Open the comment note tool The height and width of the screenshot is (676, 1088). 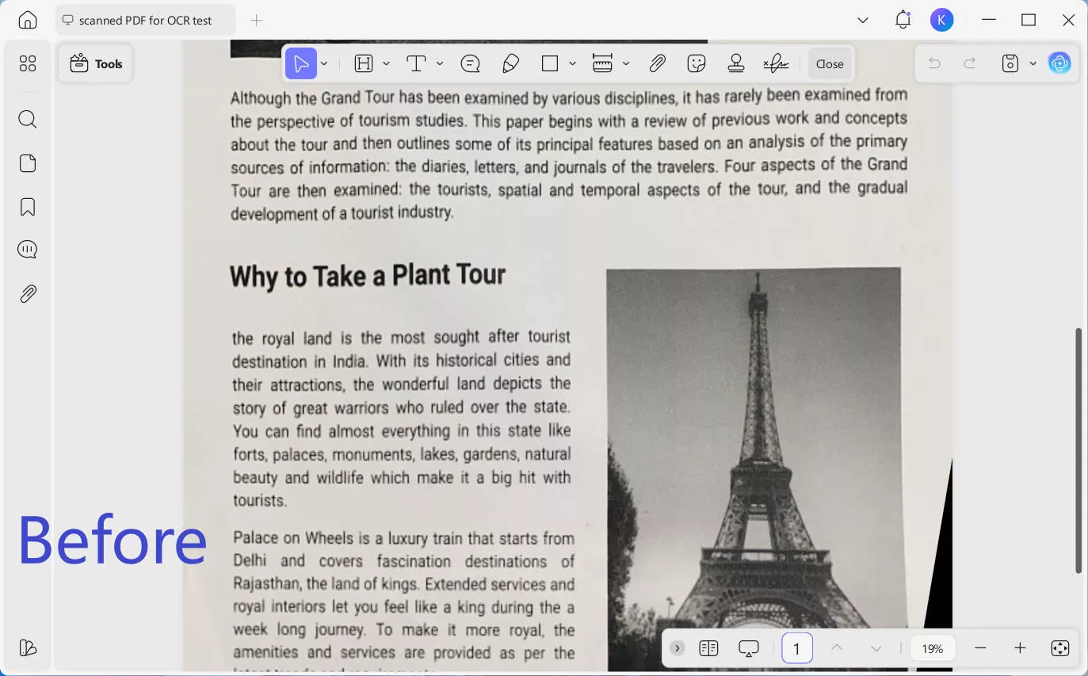click(470, 64)
